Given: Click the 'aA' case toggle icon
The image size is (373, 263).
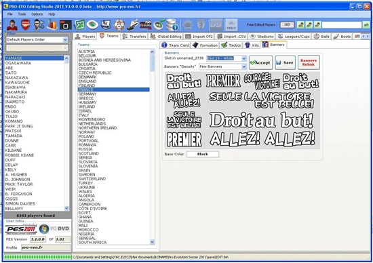Looking at the screenshot, I should click(x=366, y=24).
